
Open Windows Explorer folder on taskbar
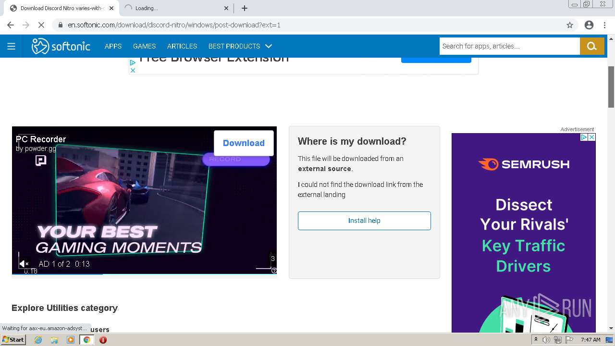point(54,340)
